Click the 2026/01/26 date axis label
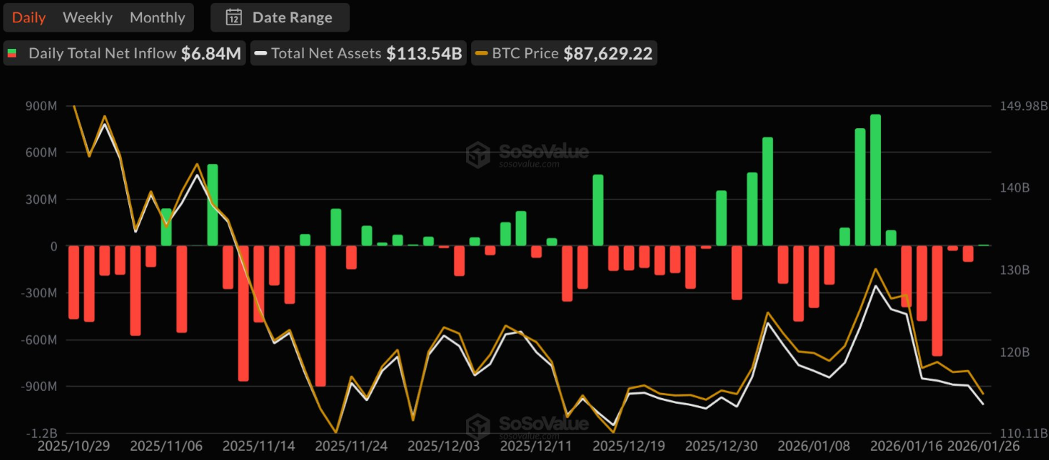Image resolution: width=1049 pixels, height=460 pixels. tap(975, 446)
